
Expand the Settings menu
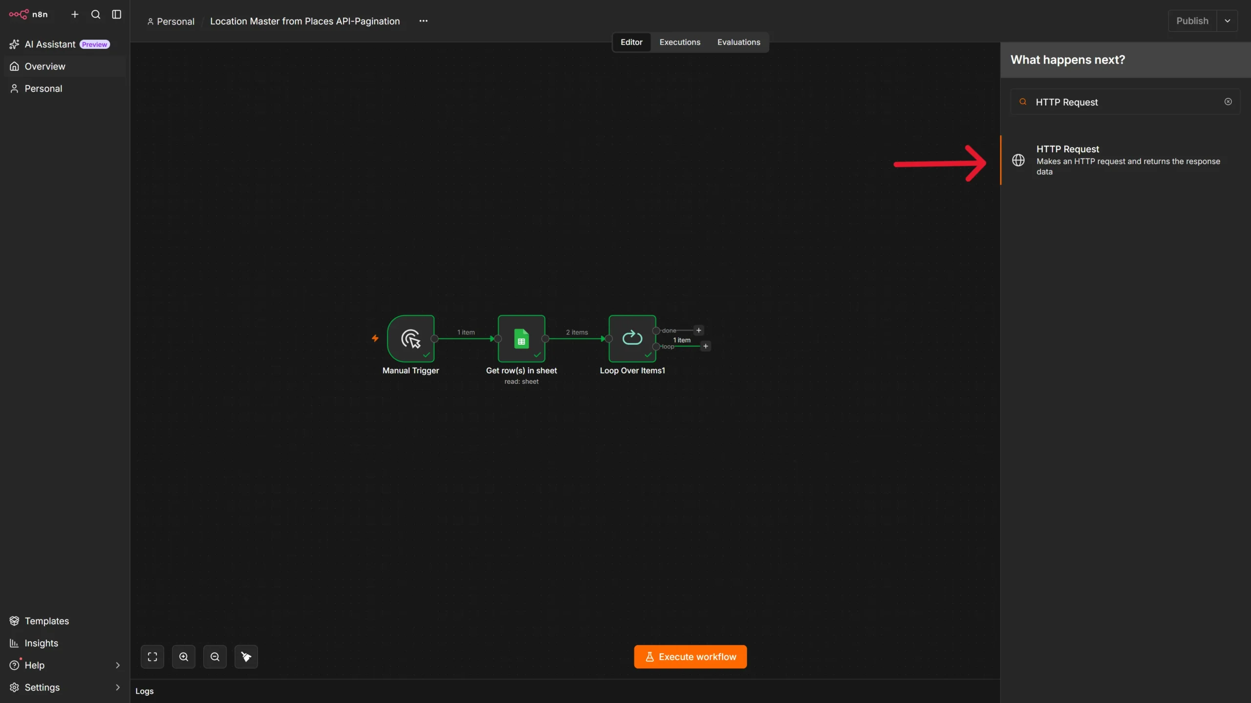click(x=64, y=687)
